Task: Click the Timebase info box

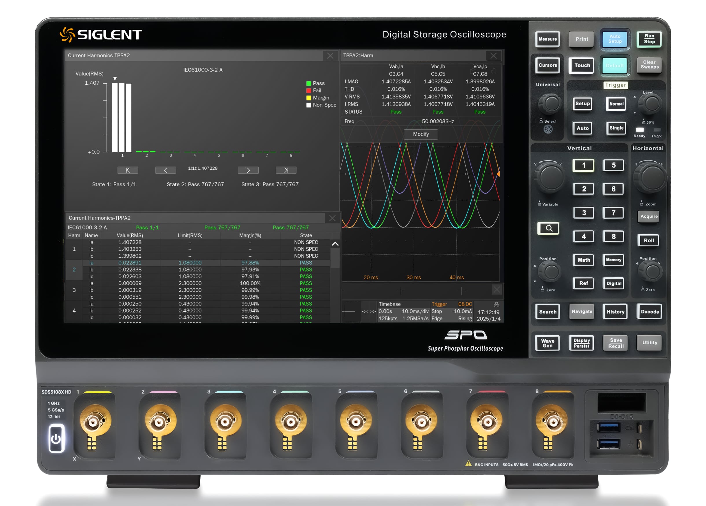Action: (x=403, y=311)
